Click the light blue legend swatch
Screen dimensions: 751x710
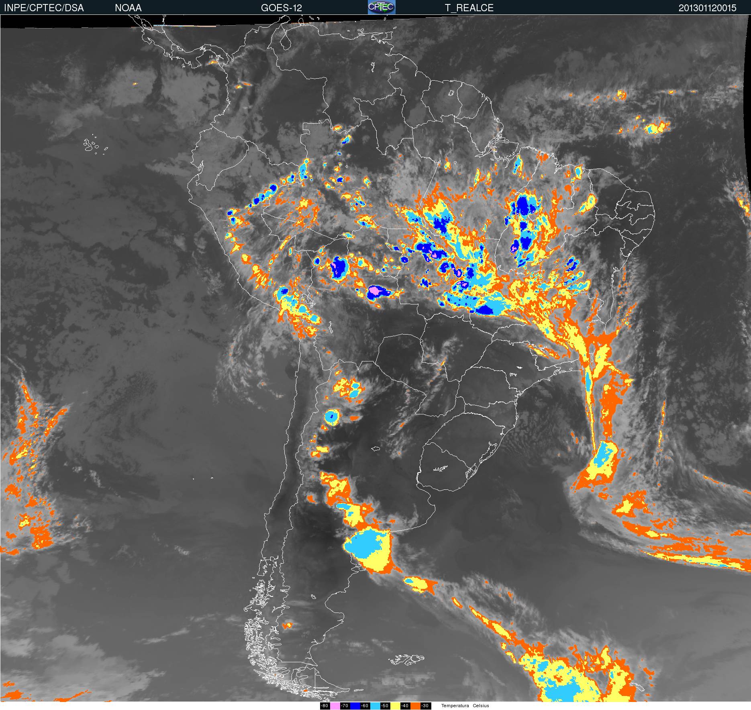tap(375, 706)
